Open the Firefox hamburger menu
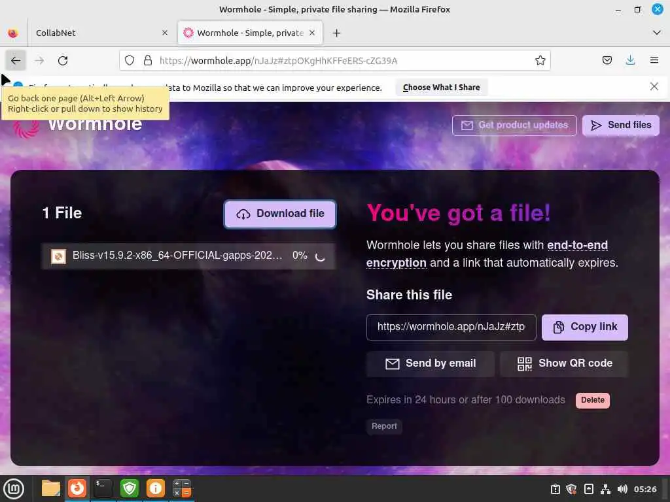 (654, 60)
